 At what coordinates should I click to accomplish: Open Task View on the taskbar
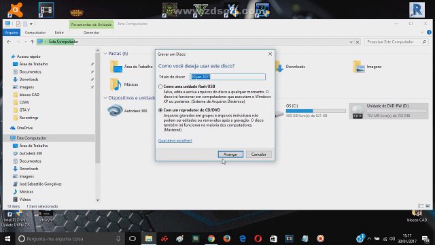pos(133,239)
